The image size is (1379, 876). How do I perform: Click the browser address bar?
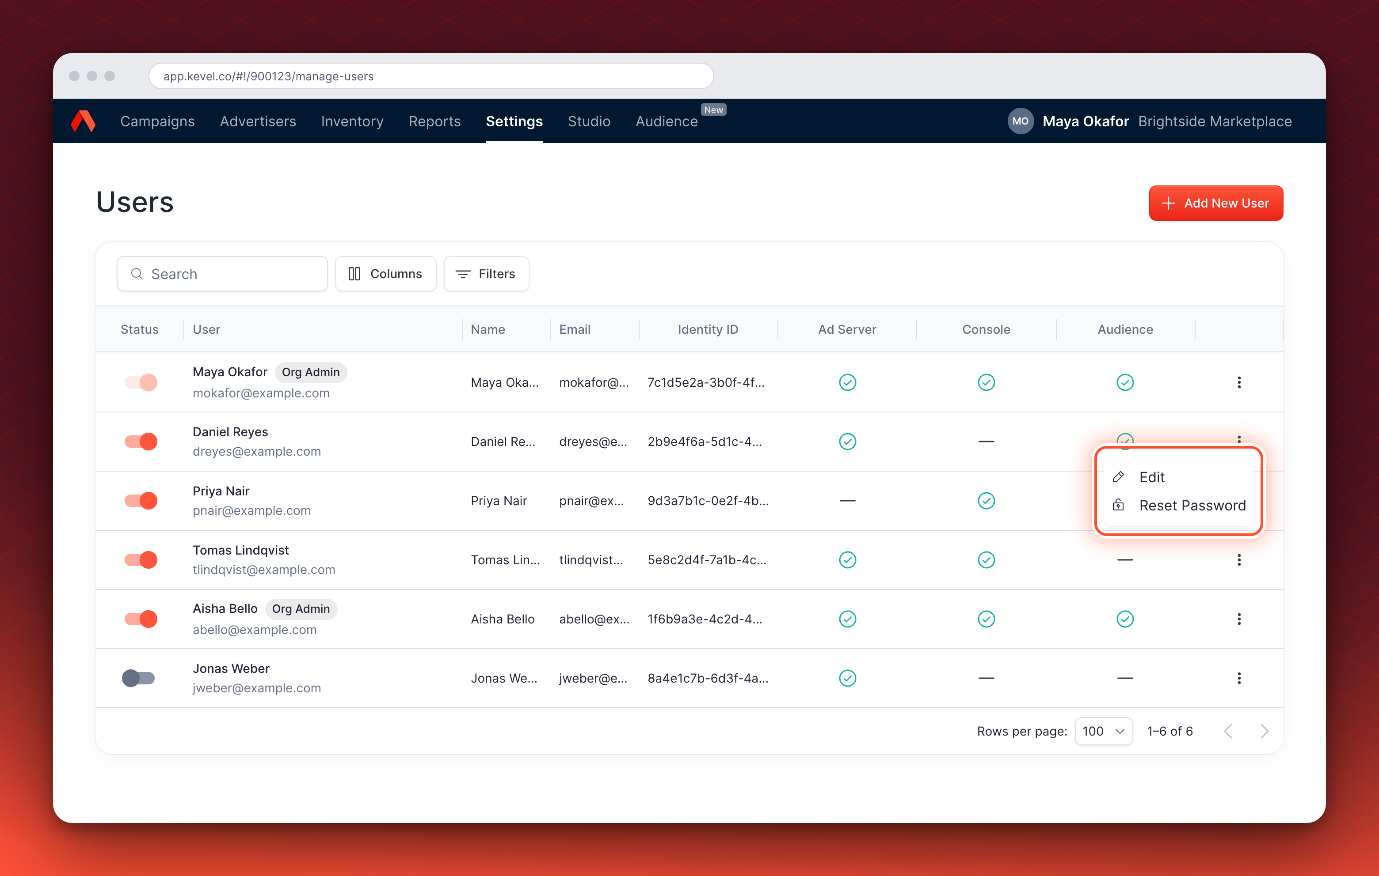[x=430, y=76]
